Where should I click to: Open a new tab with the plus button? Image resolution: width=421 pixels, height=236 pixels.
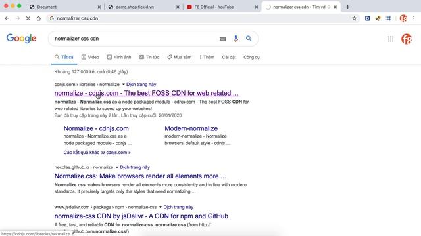(348, 7)
